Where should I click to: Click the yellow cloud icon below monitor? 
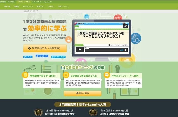[127, 61]
